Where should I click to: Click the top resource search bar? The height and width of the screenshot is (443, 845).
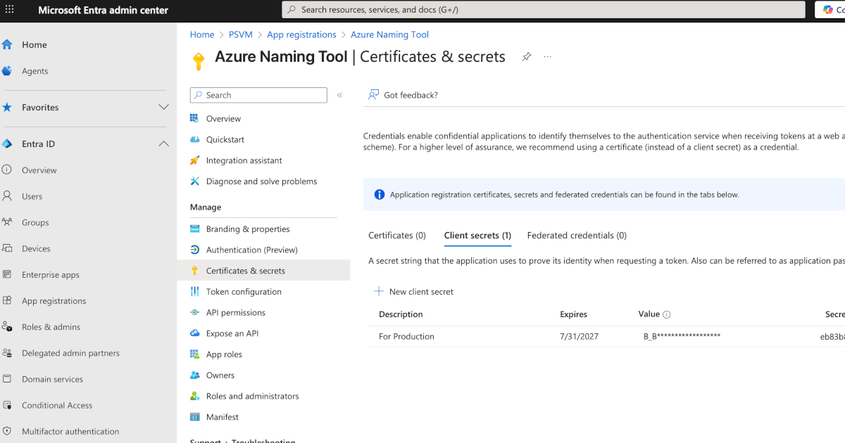point(543,10)
